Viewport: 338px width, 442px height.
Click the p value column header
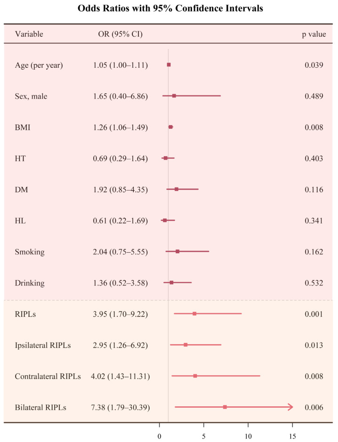314,34
